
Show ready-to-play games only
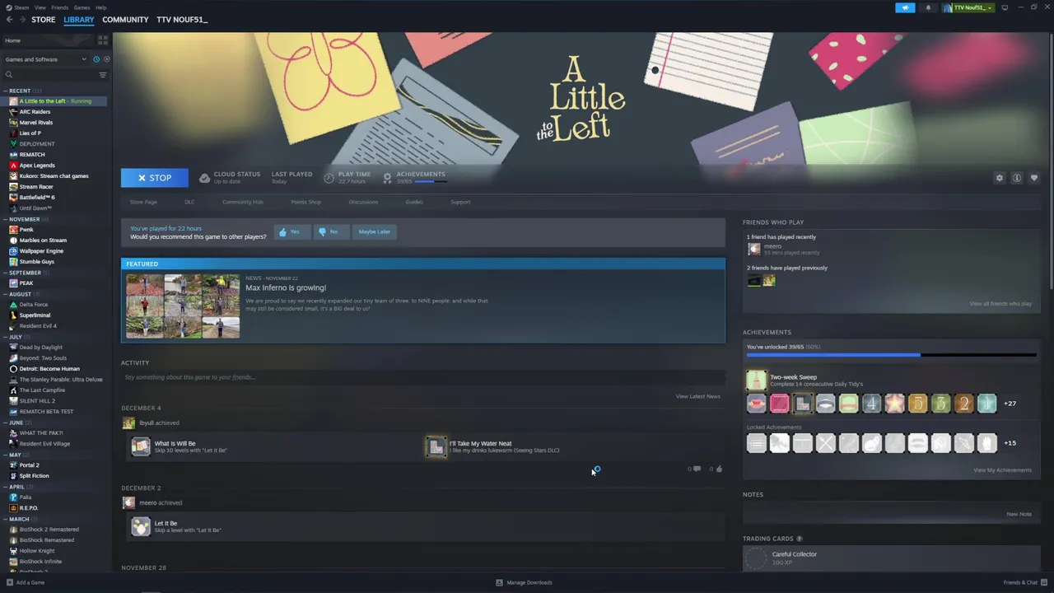point(106,59)
